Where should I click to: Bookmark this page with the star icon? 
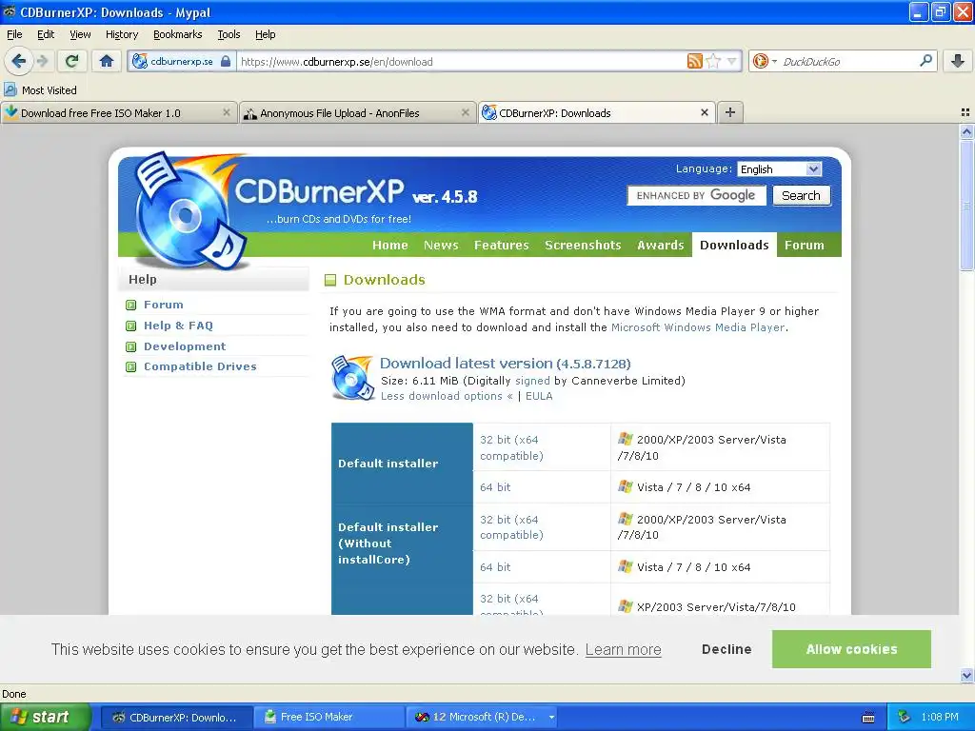713,61
